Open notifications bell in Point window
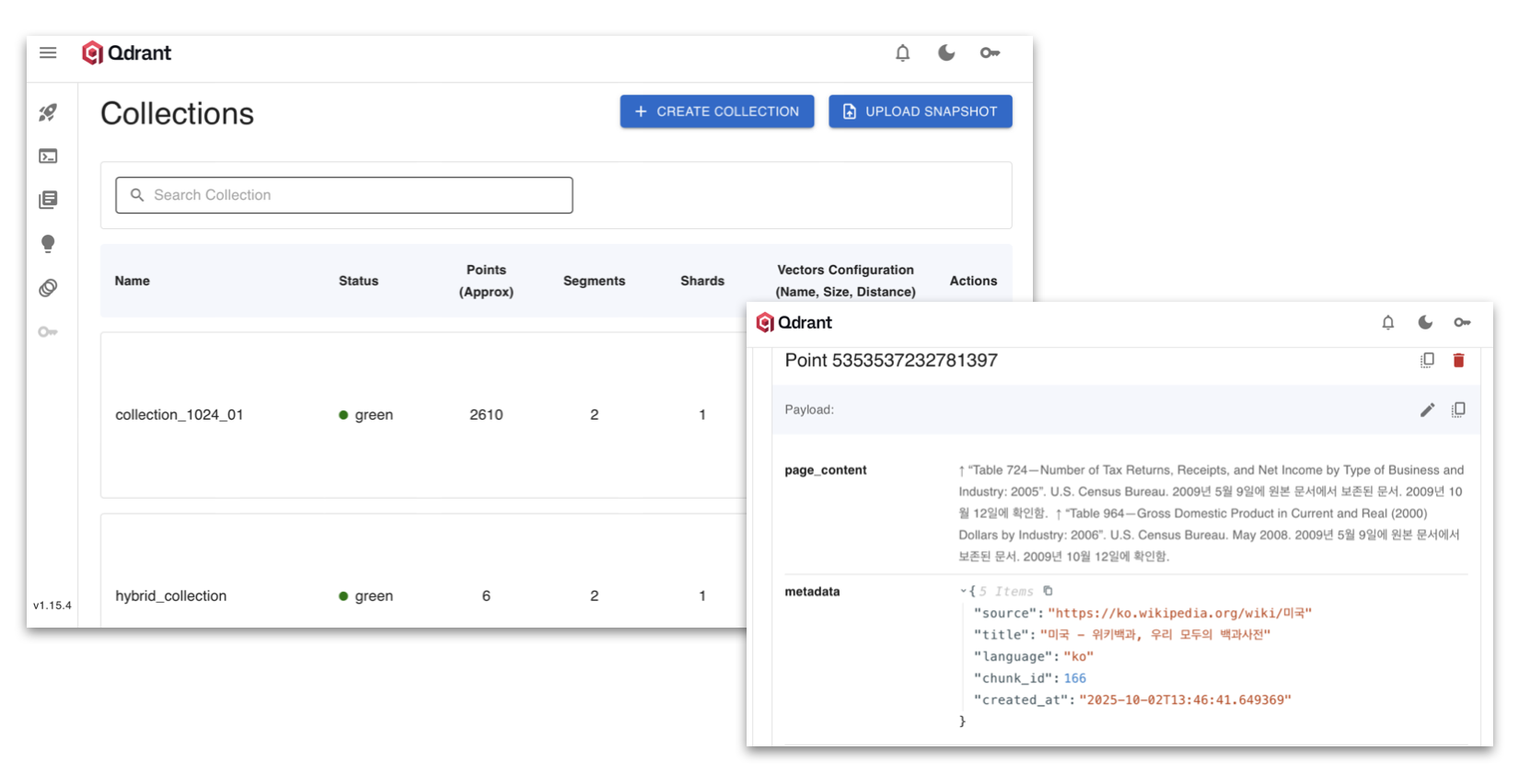This screenshot has height=773, width=1530. pyautogui.click(x=1387, y=323)
